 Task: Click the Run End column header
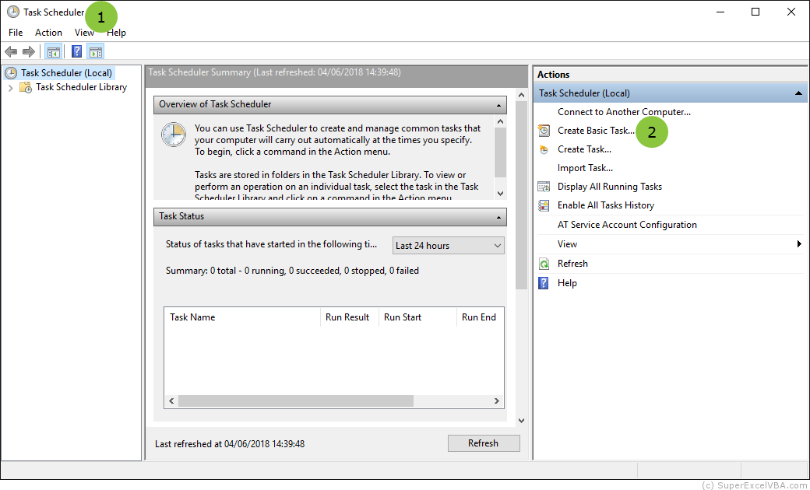[x=481, y=317]
